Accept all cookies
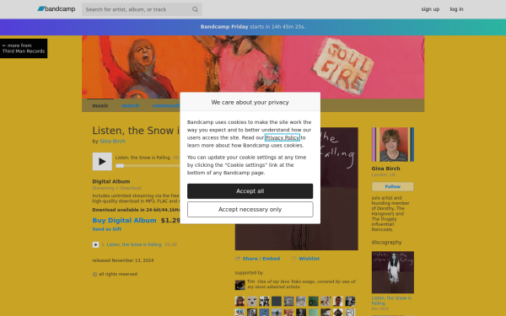Viewport: 506px width, 316px height. (250, 191)
